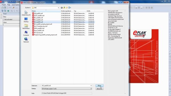Select the P8 Tutorial.zw9 file

38,33
